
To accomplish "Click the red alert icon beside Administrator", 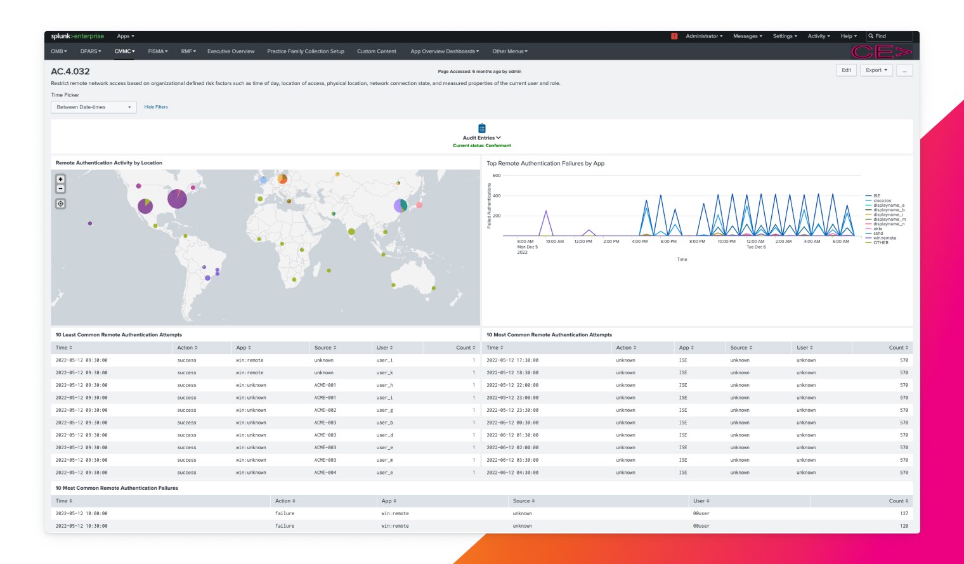I will [x=674, y=36].
